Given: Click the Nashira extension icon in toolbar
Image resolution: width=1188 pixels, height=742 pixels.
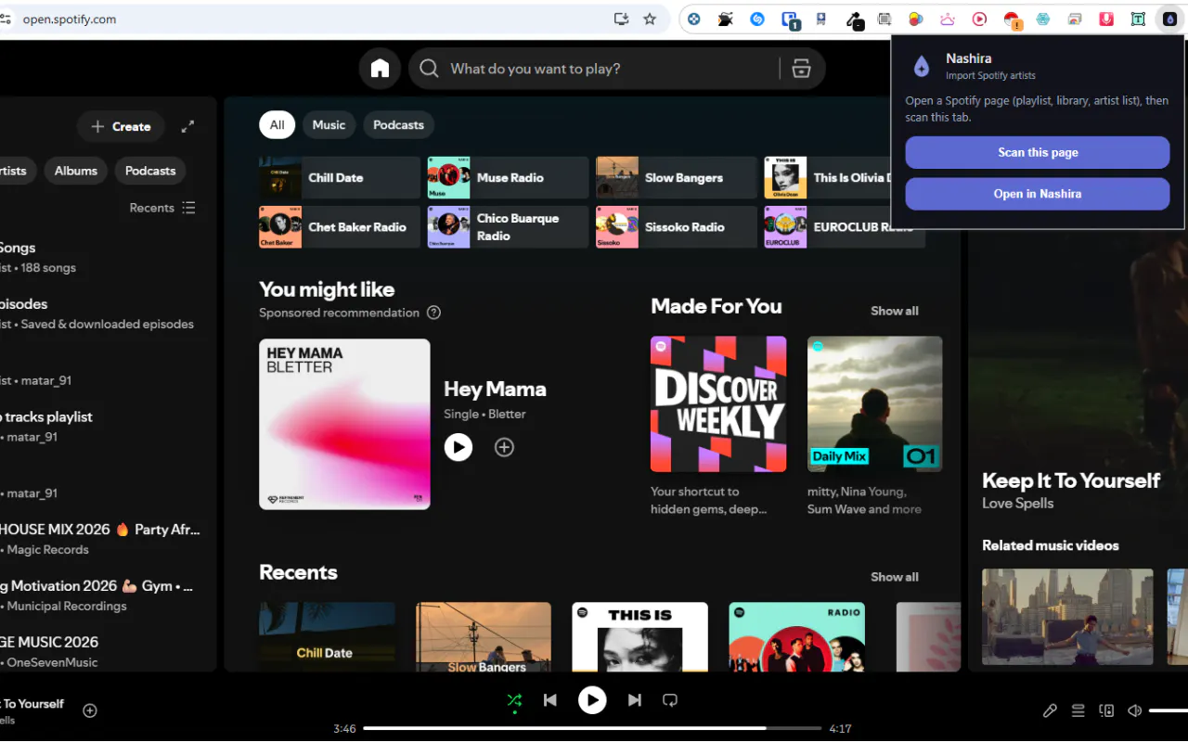Looking at the screenshot, I should tap(1170, 19).
